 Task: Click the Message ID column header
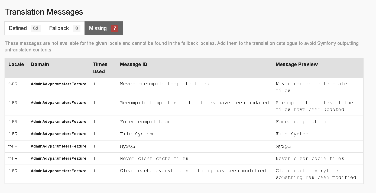tap(134, 64)
